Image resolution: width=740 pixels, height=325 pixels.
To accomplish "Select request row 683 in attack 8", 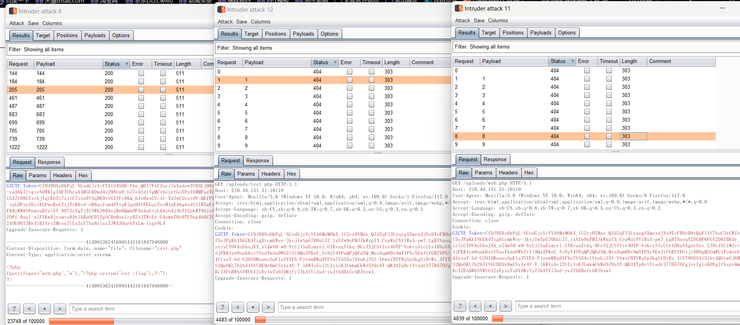I will click(110, 114).
